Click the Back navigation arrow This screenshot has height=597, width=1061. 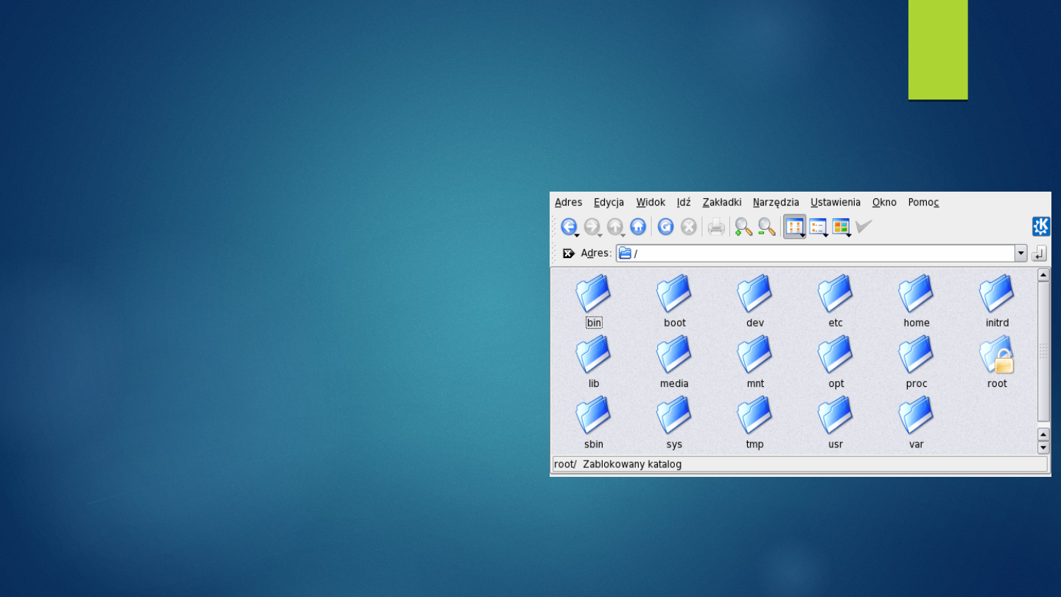click(x=569, y=227)
